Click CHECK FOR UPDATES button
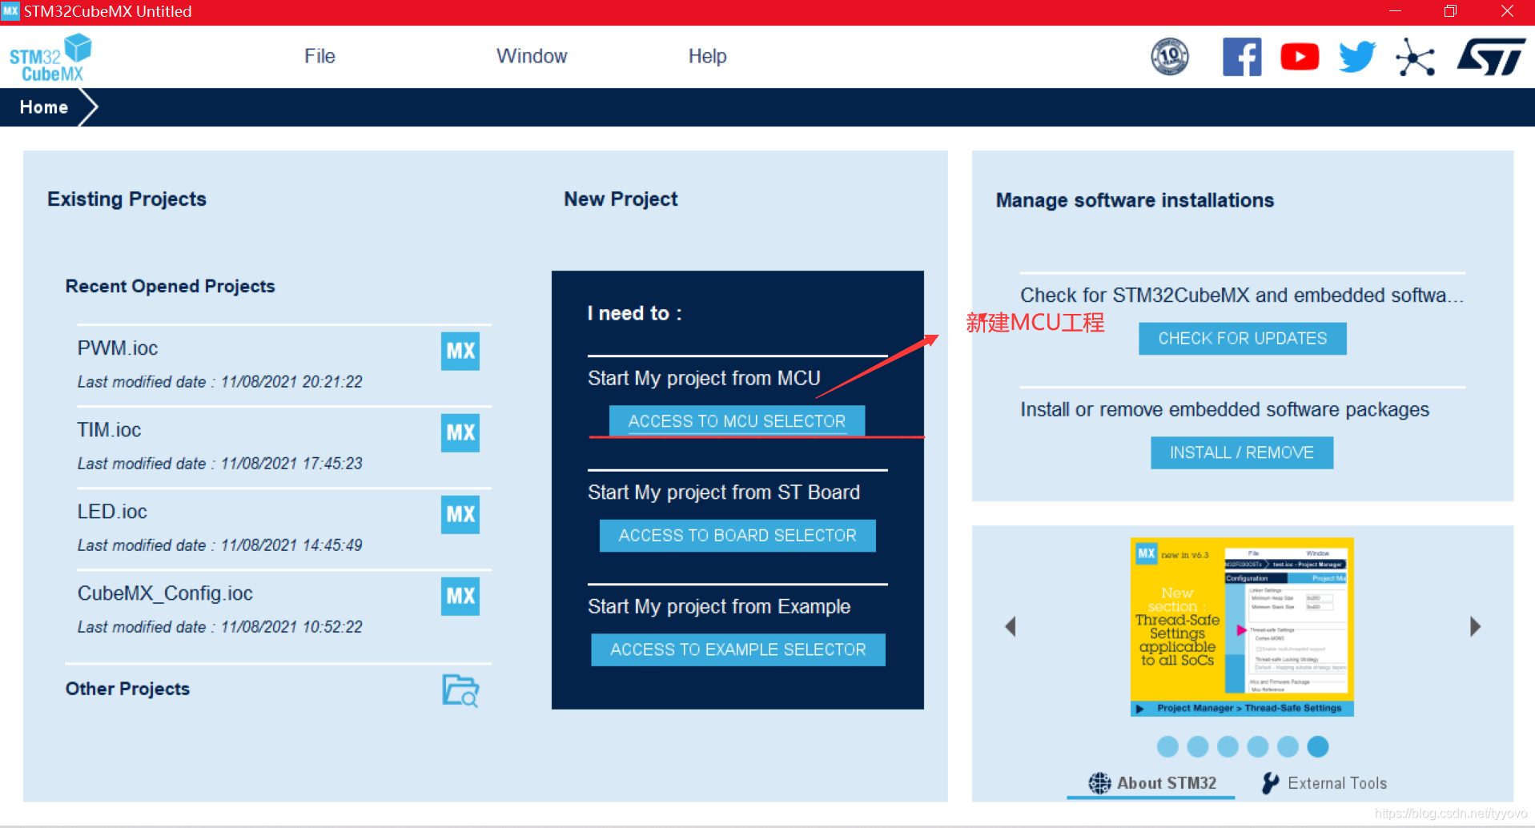Image resolution: width=1535 pixels, height=828 pixels. pyautogui.click(x=1243, y=339)
